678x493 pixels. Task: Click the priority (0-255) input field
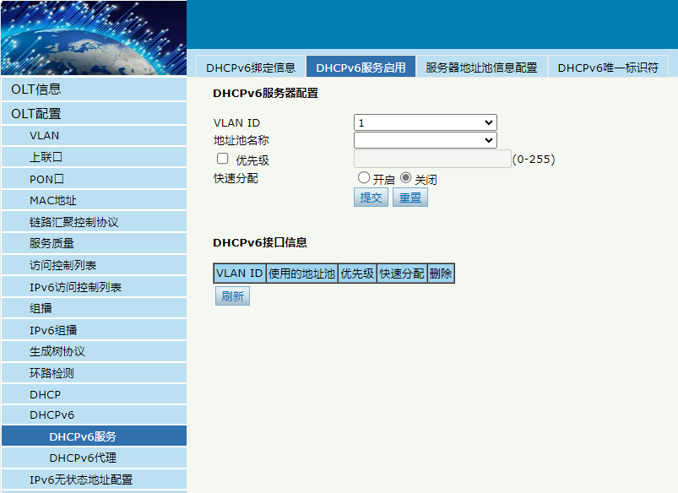point(432,159)
